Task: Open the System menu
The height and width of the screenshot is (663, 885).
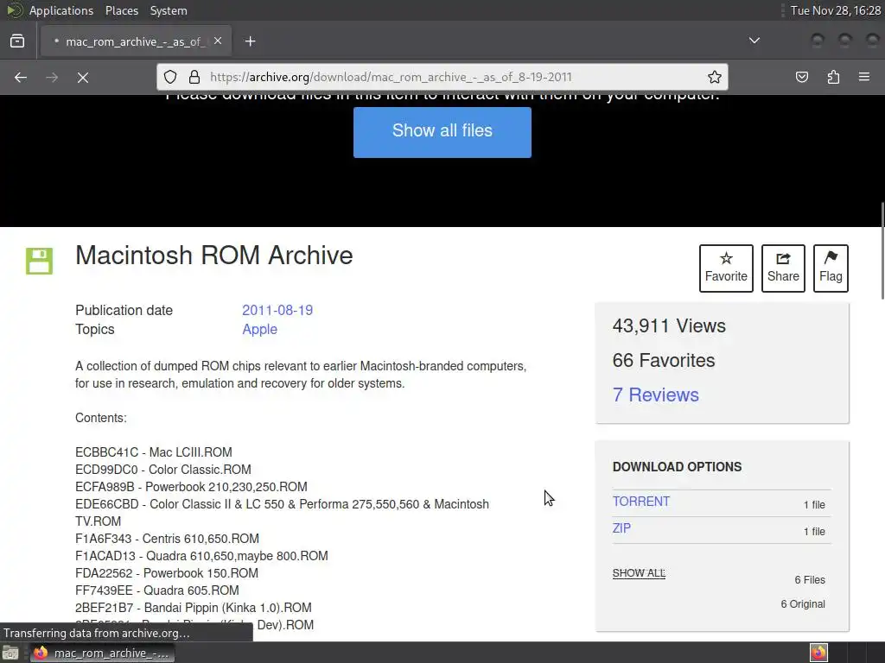Action: pyautogui.click(x=169, y=10)
